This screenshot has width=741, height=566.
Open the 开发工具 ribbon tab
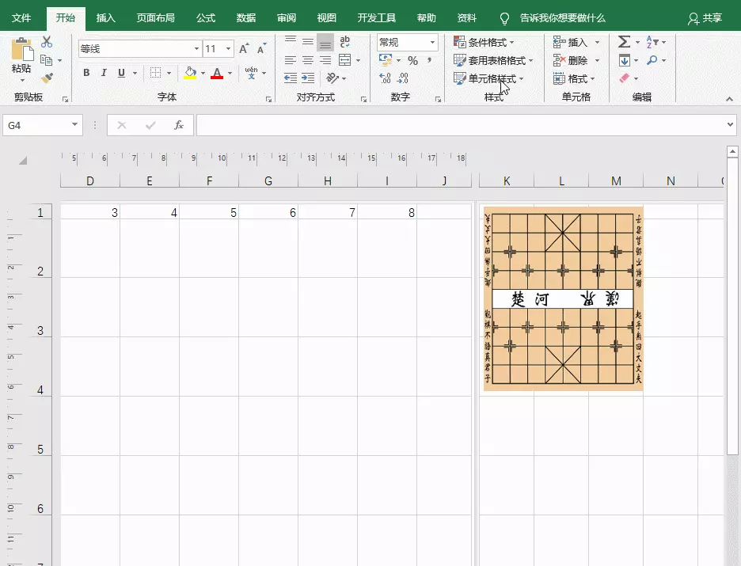pos(376,17)
